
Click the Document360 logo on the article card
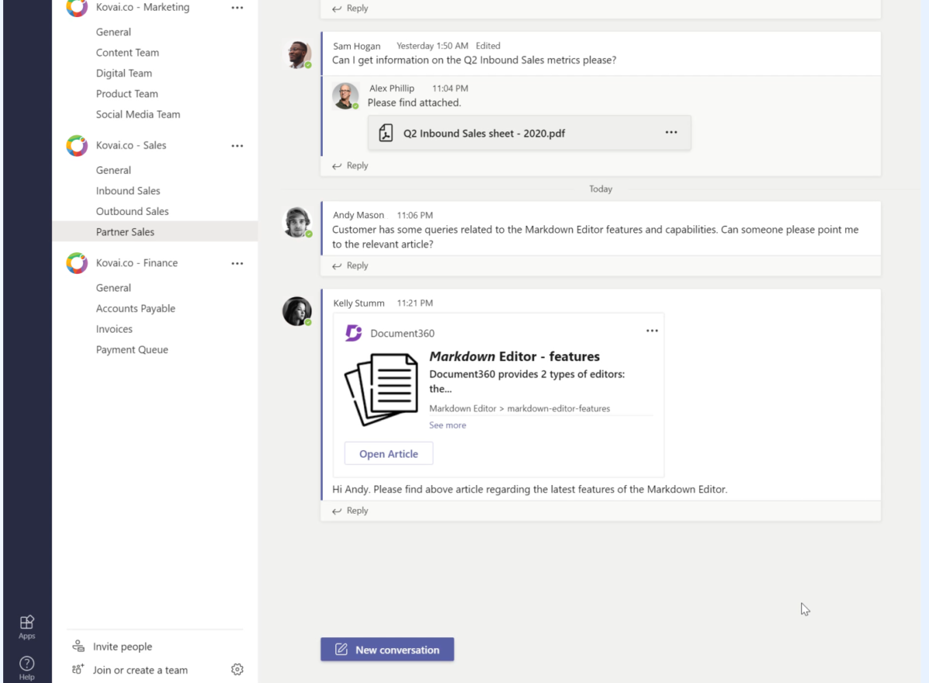click(355, 333)
